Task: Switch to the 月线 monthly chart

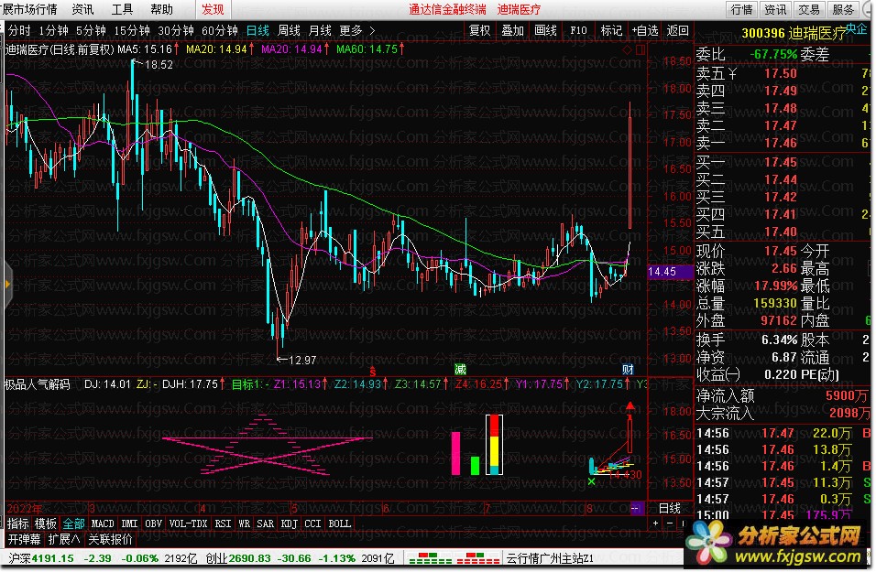Action: (320, 31)
